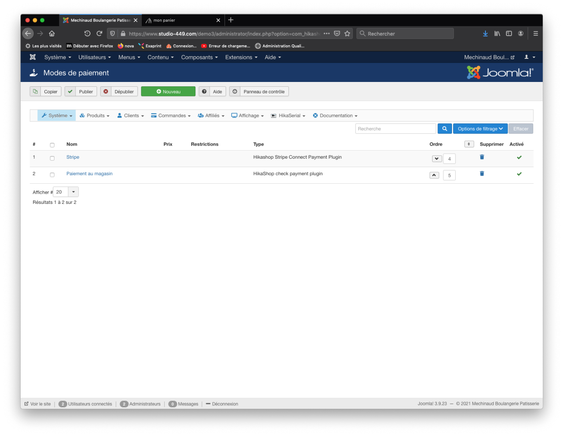Screen dimensions: 563x436
Task: Click the Firefox reload page icon
Action: tap(99, 34)
